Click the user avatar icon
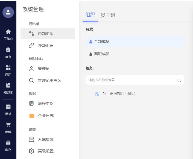The image size is (193, 159). pyautogui.click(x=8, y=12)
